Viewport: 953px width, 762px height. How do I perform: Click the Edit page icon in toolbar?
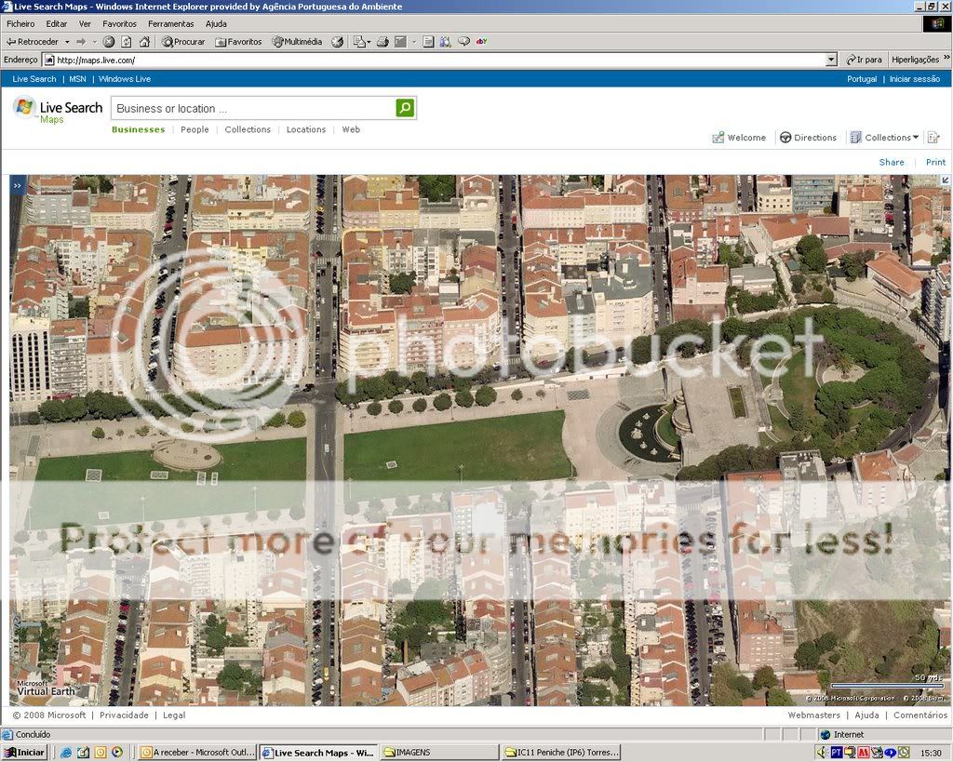pyautogui.click(x=400, y=42)
